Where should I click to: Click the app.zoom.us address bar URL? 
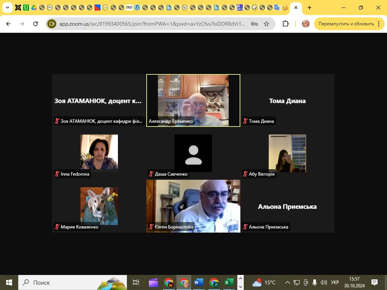click(x=152, y=24)
